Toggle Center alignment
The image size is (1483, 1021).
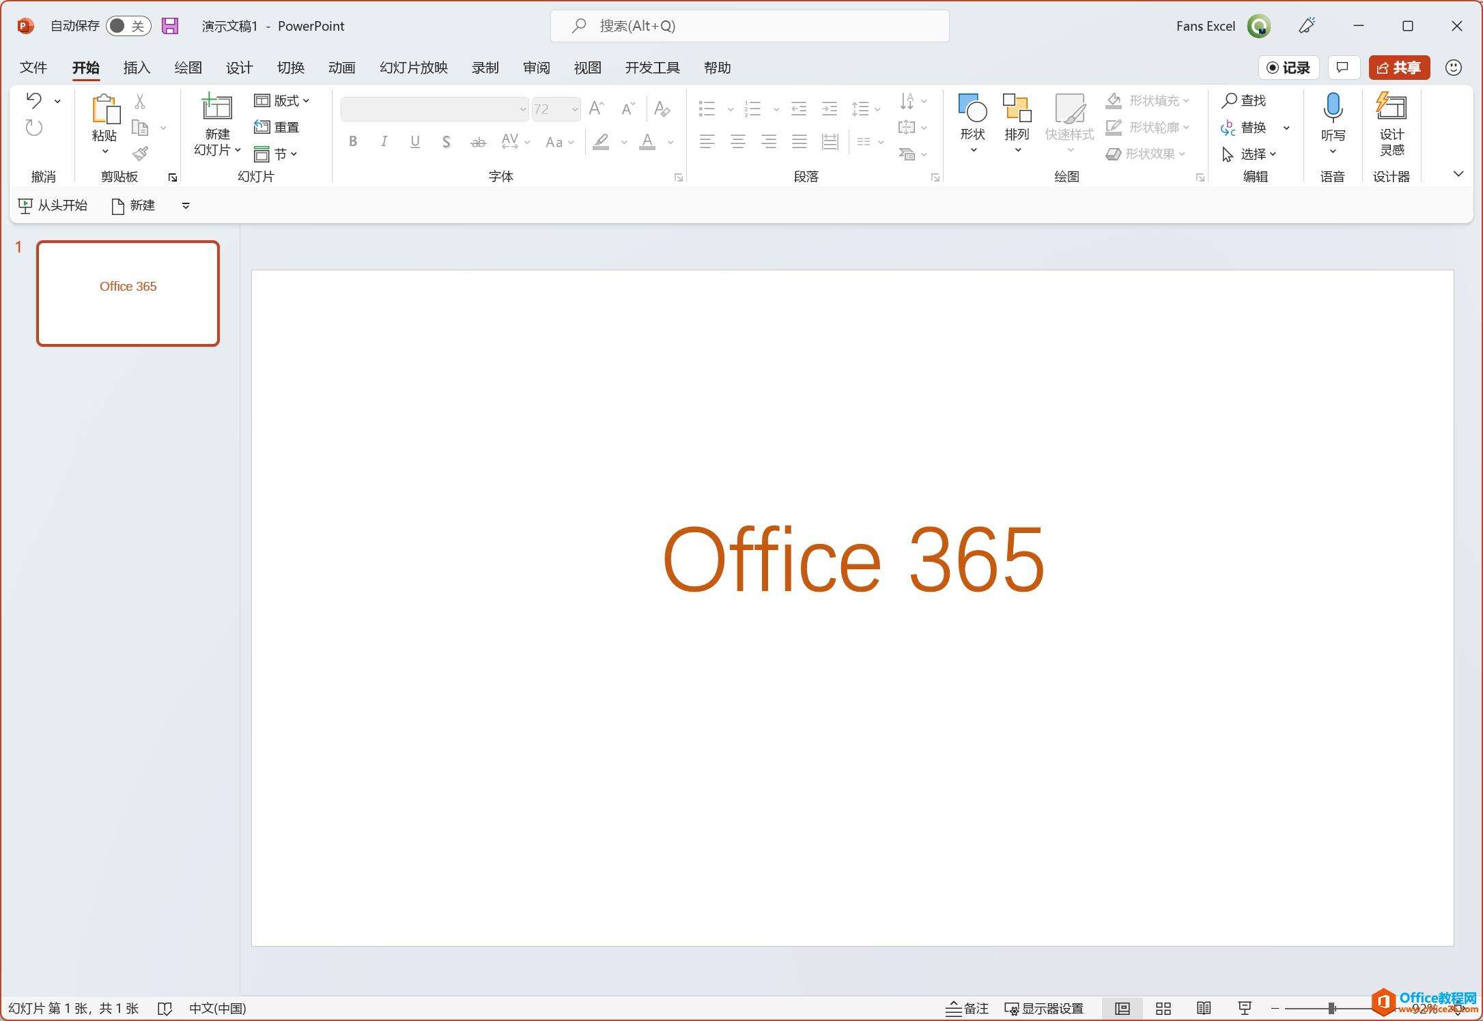(738, 142)
